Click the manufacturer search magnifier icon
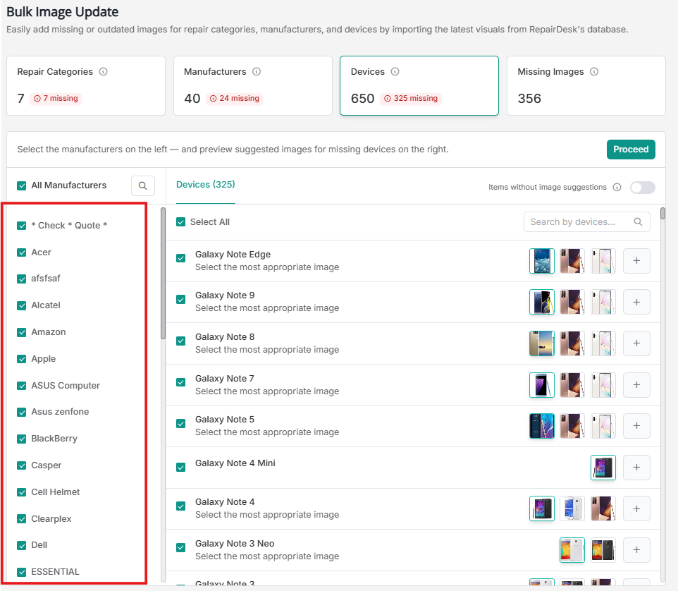Screen dimensions: 678x591 pos(142,185)
